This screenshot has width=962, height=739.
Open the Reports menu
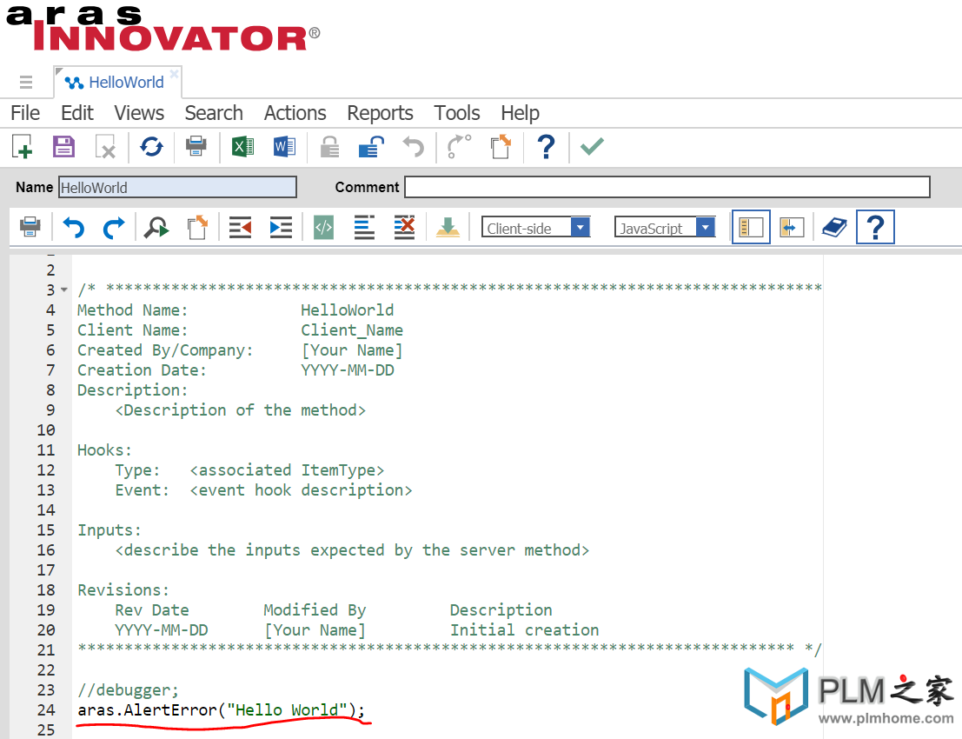click(381, 113)
